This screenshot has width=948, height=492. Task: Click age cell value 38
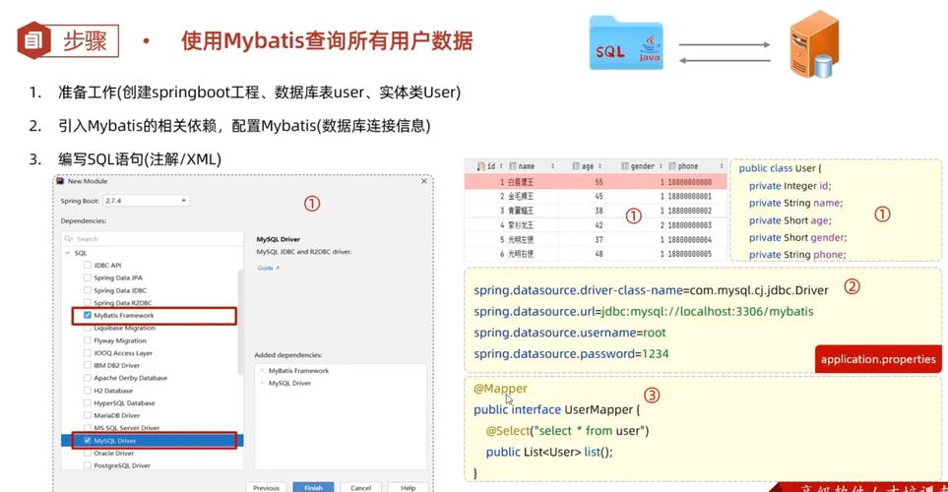(599, 211)
